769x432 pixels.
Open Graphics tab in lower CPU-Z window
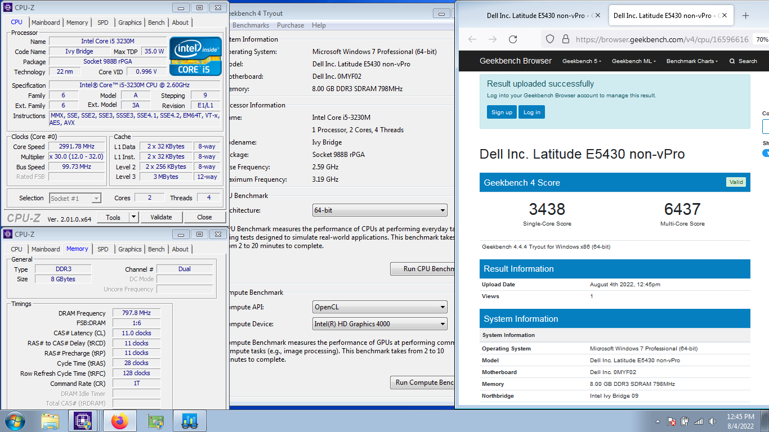pos(130,249)
